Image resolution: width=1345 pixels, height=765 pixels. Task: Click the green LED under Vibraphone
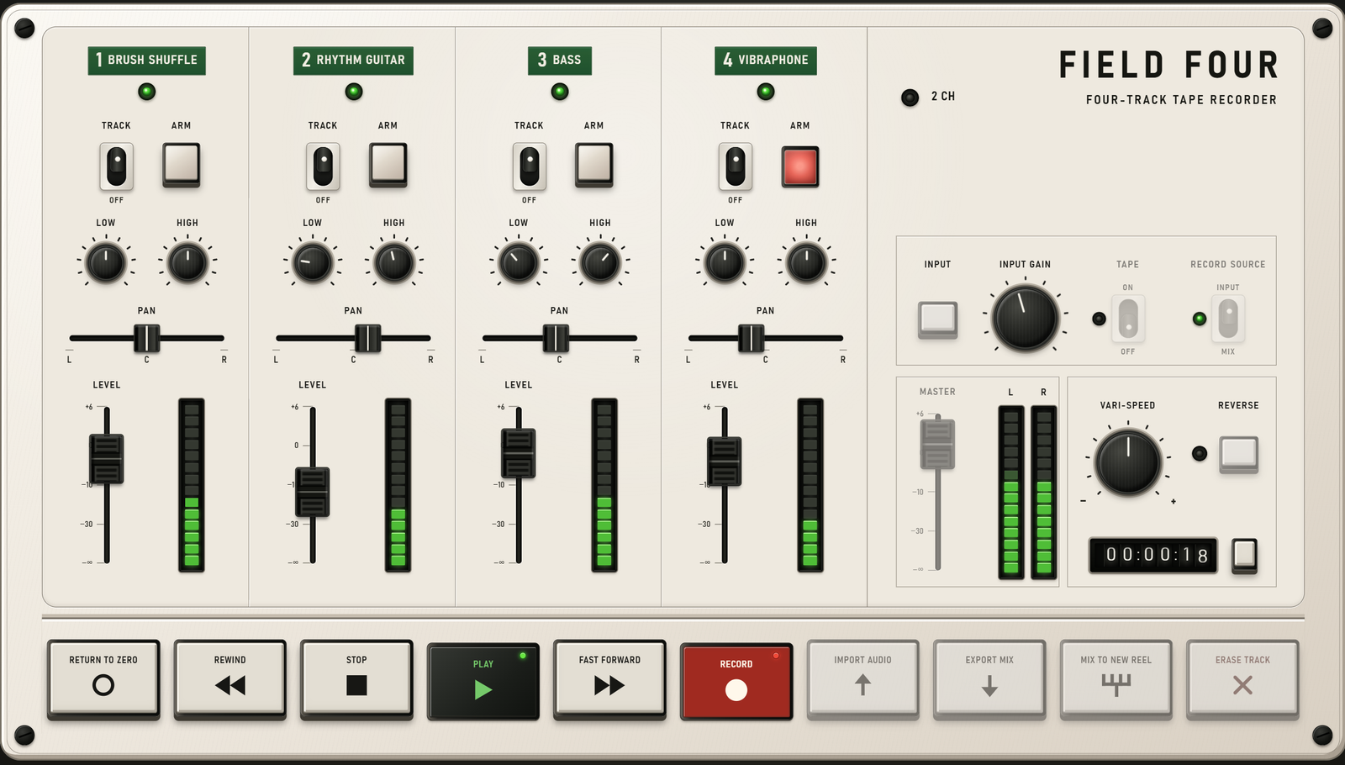[766, 92]
